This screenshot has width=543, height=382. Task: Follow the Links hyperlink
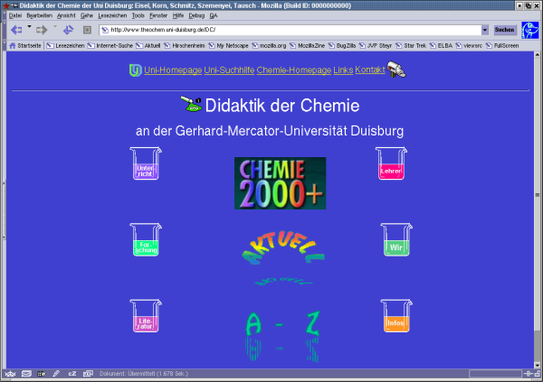343,70
